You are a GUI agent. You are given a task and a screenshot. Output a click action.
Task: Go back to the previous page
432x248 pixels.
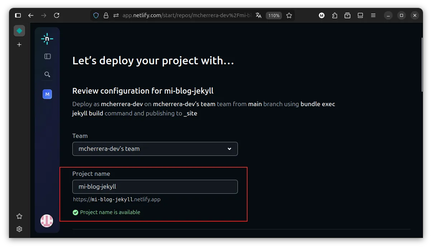click(31, 15)
